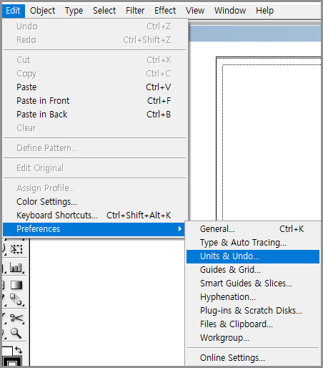This screenshot has width=323, height=368.
Task: Open the Help menu
Action: 264,11
